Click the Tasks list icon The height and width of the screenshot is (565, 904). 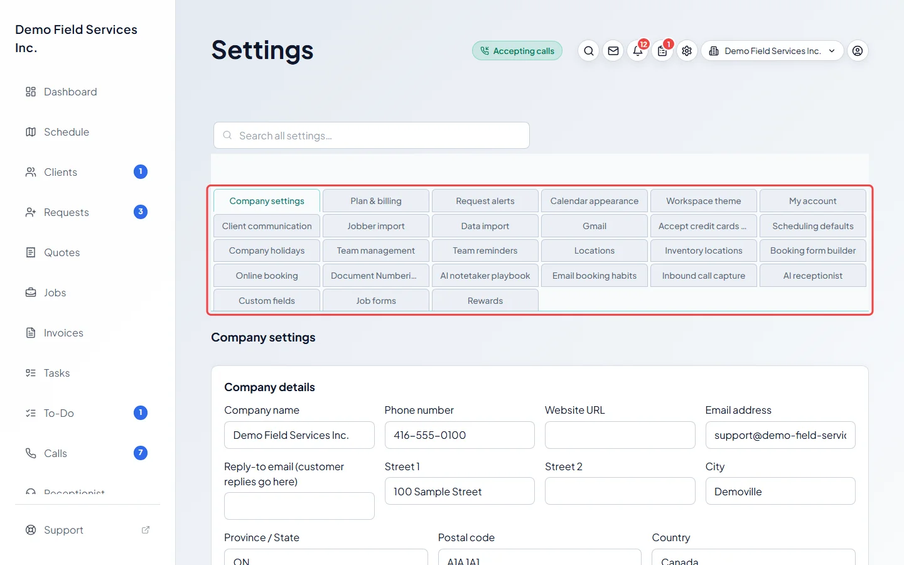(x=31, y=373)
